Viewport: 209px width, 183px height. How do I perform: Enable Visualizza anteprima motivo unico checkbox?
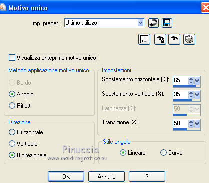point(12,58)
